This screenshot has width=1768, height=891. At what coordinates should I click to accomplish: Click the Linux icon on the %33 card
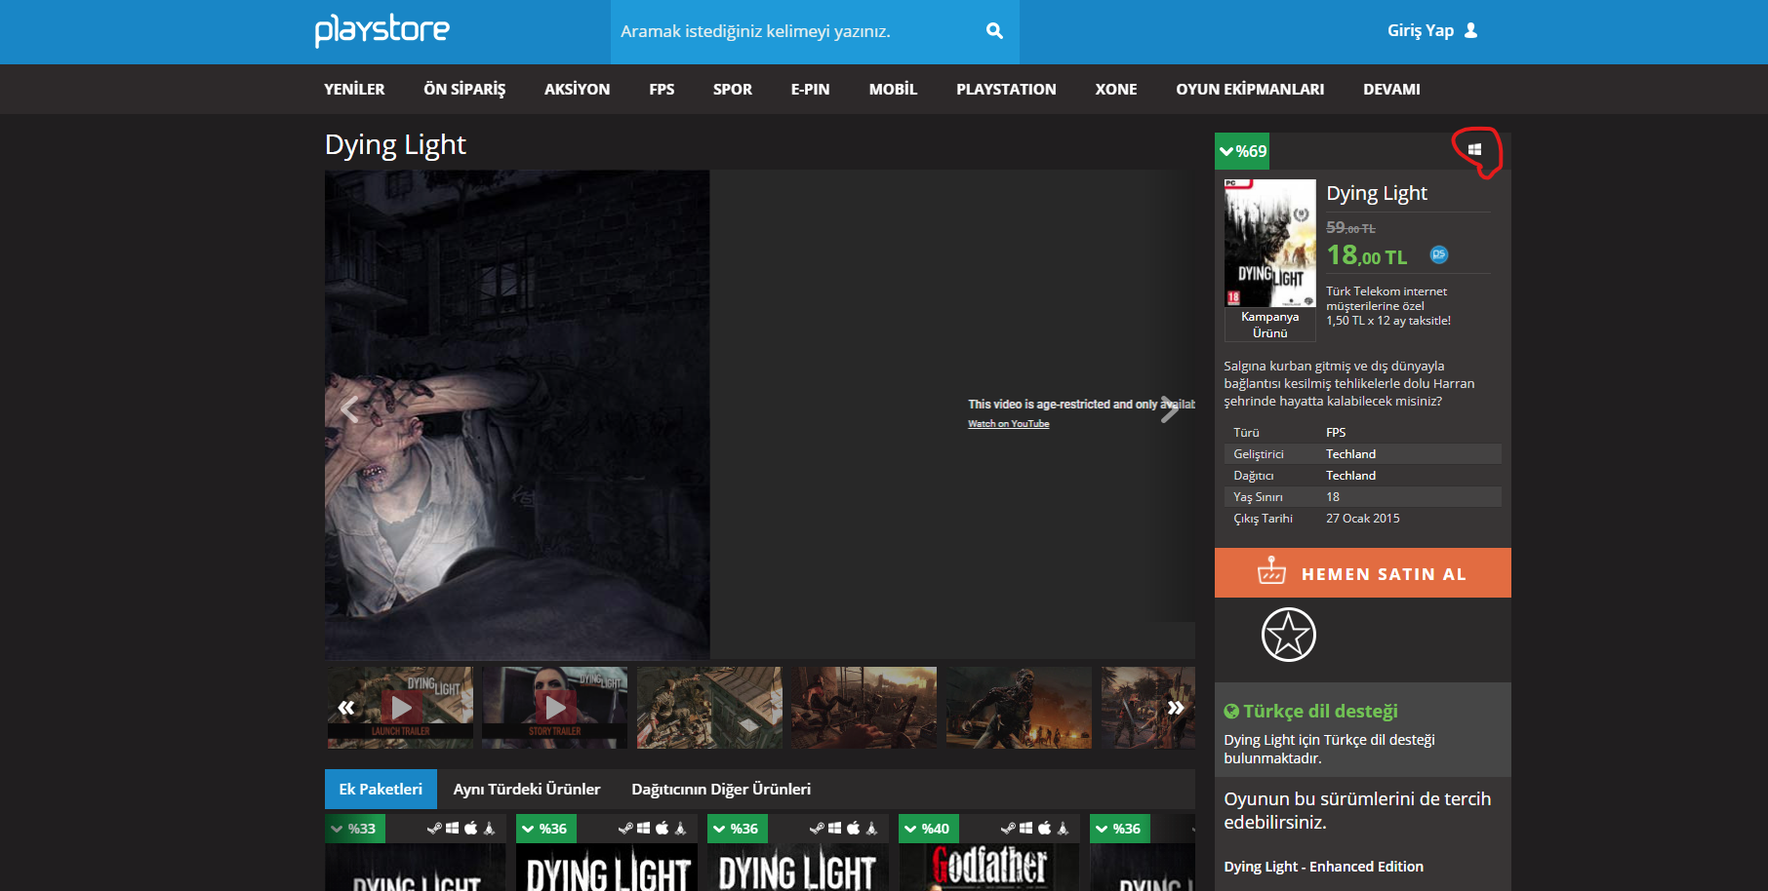(x=490, y=829)
